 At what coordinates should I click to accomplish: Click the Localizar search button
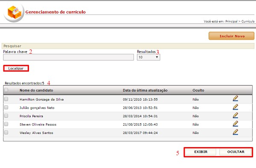[16, 68]
